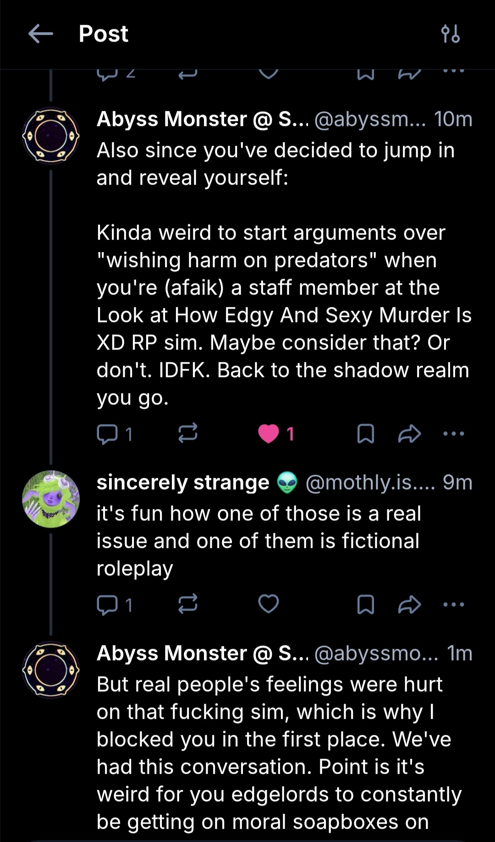This screenshot has height=842, width=495.
Task: Reply to Abyss Monster's 10m post
Action: pos(107,434)
